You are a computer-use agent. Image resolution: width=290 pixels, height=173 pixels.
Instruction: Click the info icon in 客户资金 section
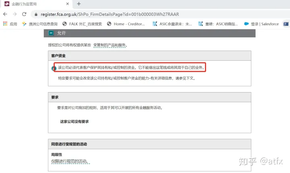54,68
